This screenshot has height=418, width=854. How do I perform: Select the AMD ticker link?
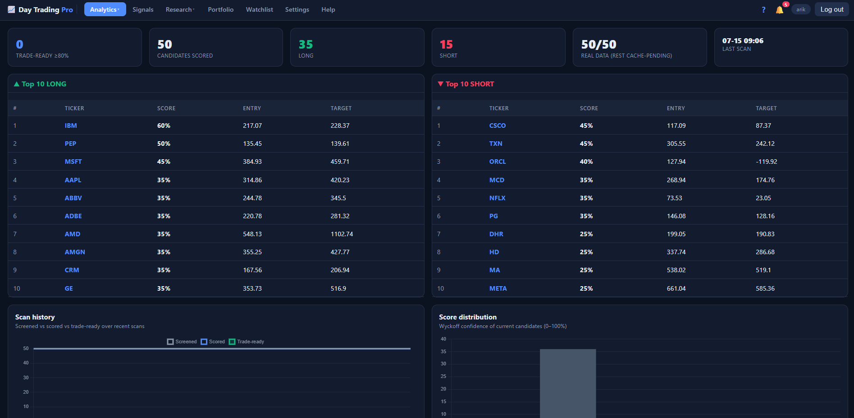pos(72,234)
